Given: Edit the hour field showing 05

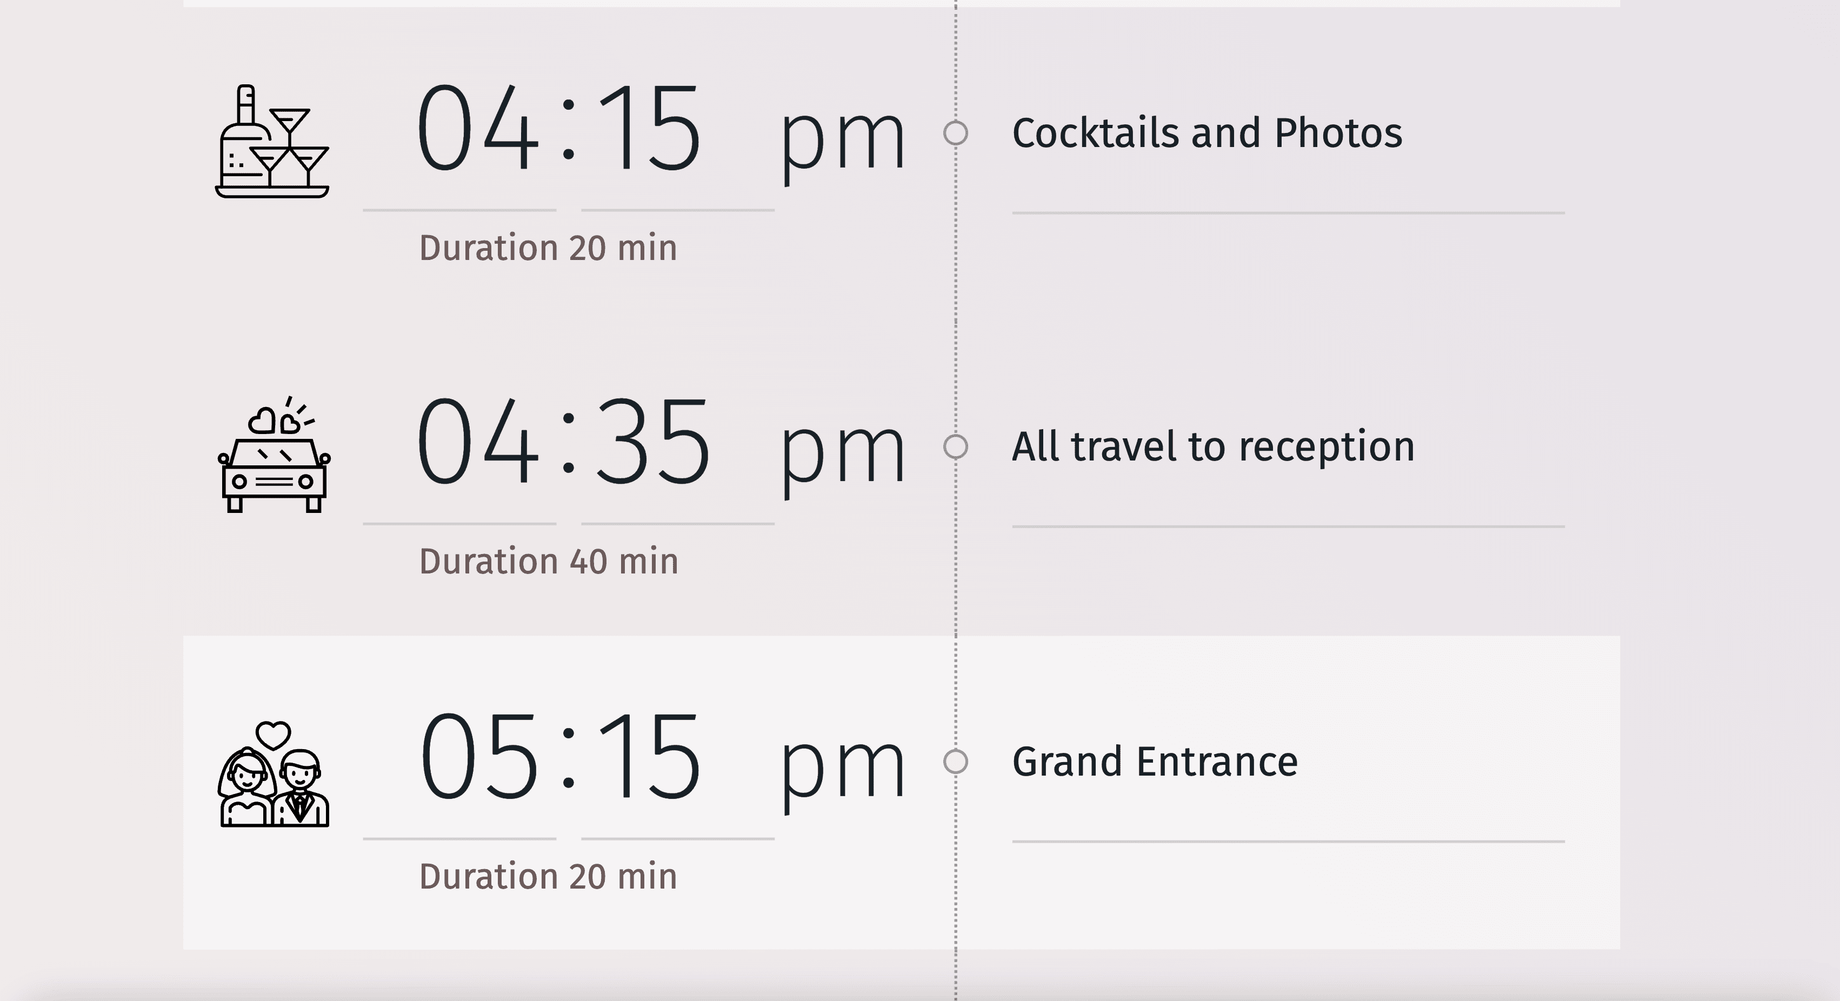Looking at the screenshot, I should [x=478, y=757].
